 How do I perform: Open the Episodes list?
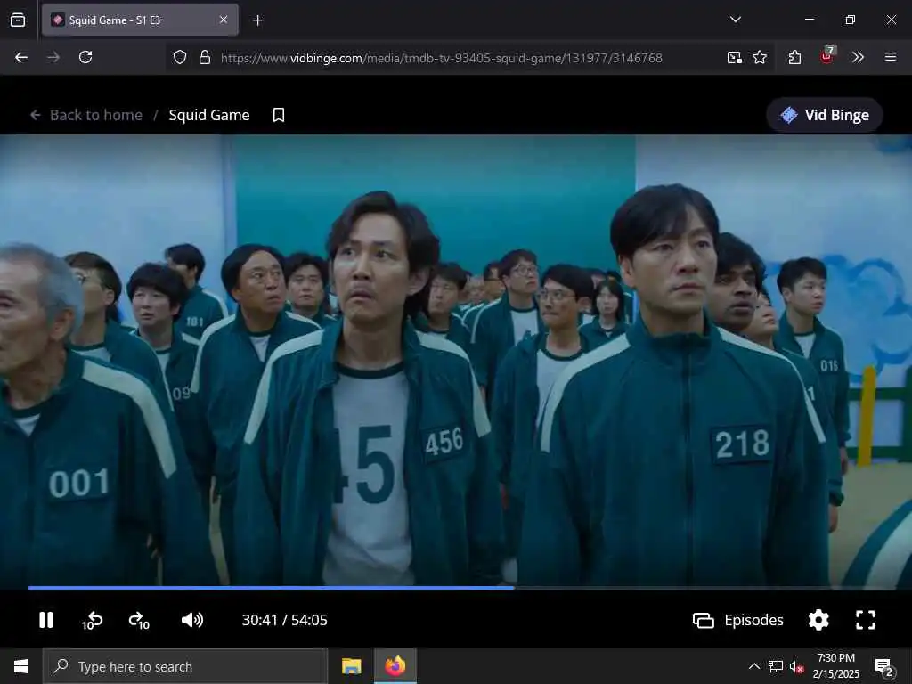(x=738, y=620)
